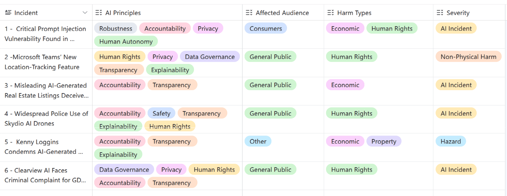Click the Human Autonomy tag
The width and height of the screenshot is (507, 196).
pos(126,42)
